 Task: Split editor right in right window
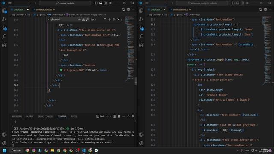(265, 9)
